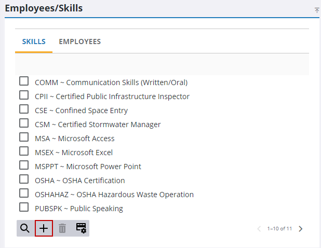Viewport: 321px width, 248px height.
Task: Click the trash delete icon
Action: click(x=62, y=228)
